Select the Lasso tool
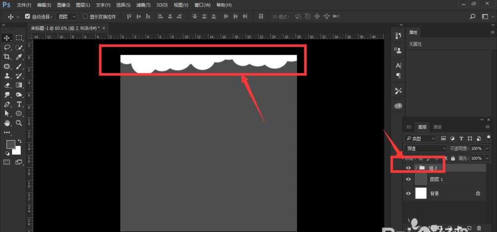Viewport: 497px width, 232px height. pos(7,48)
